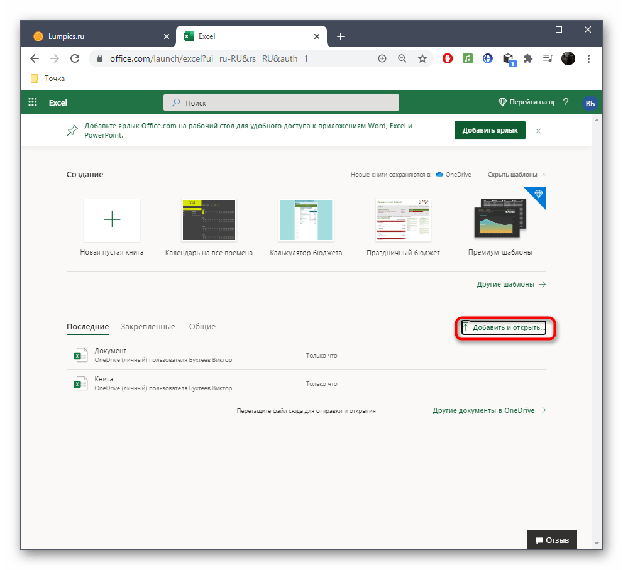Maximize the browser window

click(559, 30)
